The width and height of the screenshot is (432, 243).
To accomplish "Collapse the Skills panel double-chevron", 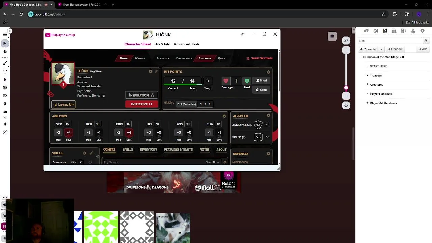I will pos(97,156).
